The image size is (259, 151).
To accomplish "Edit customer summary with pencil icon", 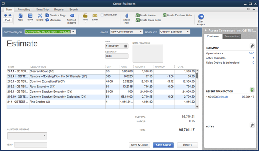I will [x=252, y=46].
